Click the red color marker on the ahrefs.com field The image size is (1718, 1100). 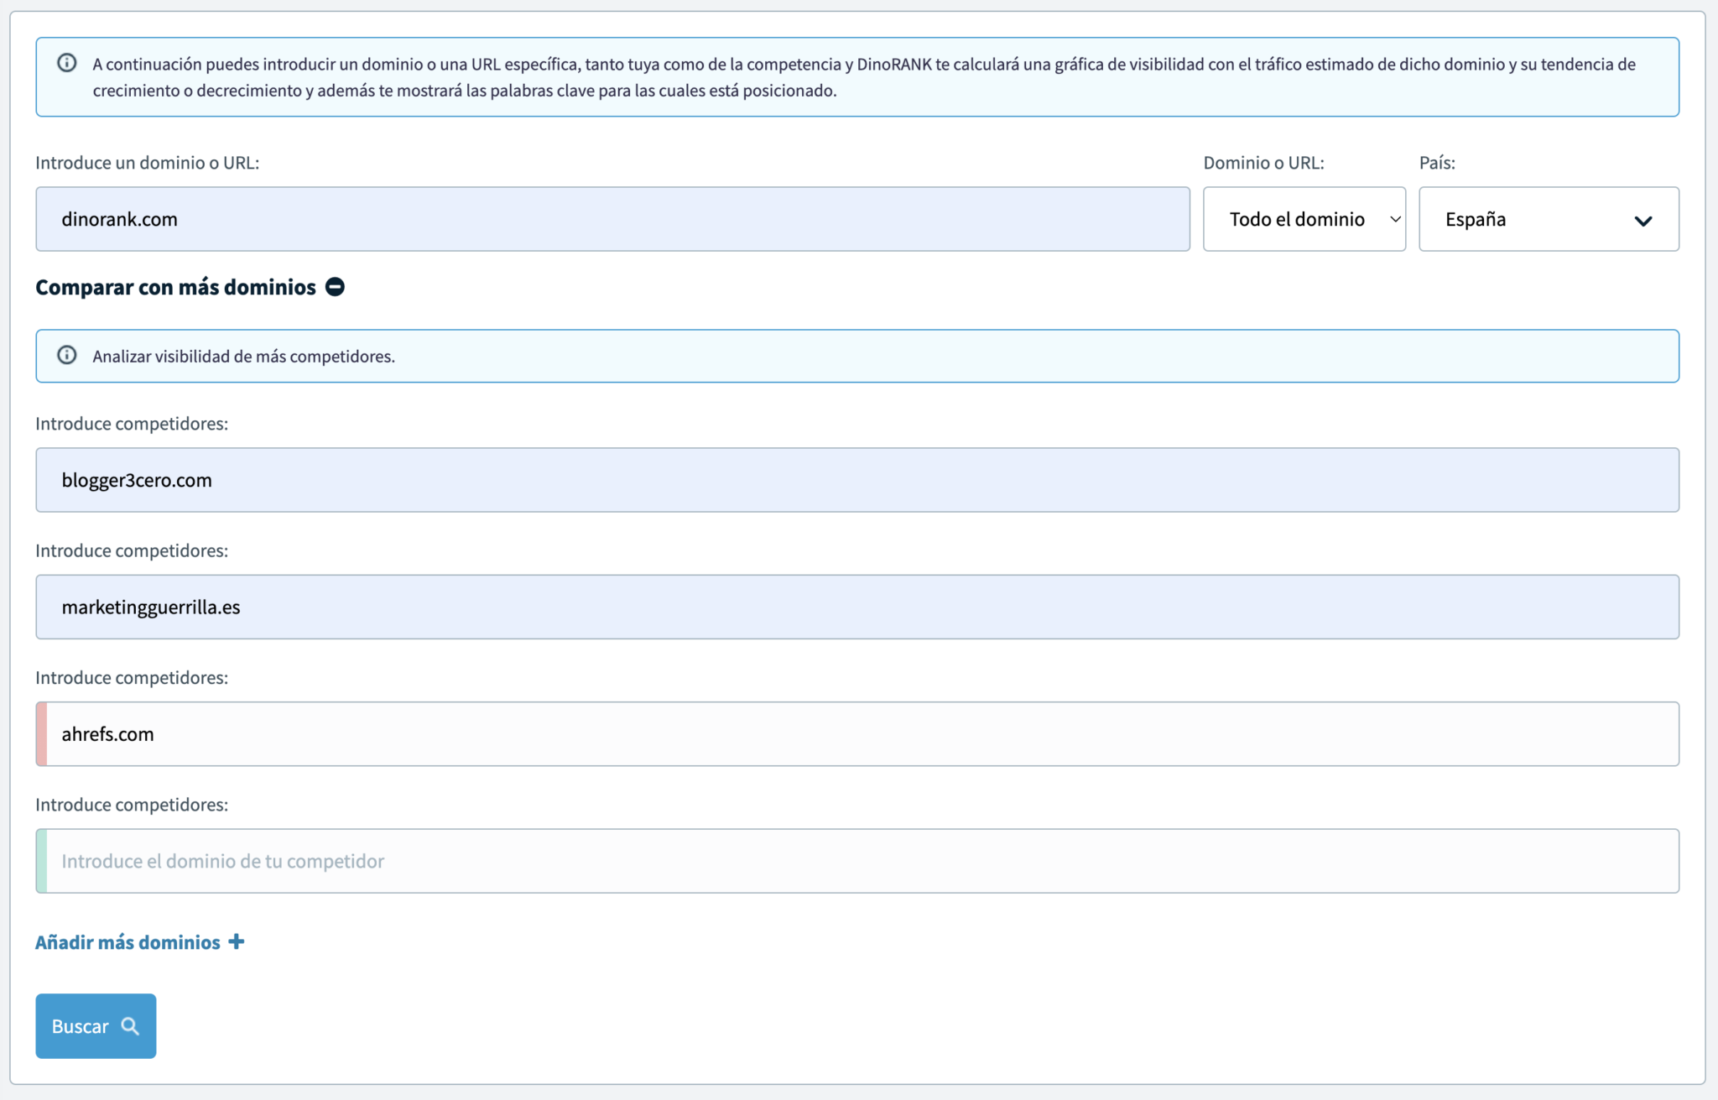pos(42,734)
